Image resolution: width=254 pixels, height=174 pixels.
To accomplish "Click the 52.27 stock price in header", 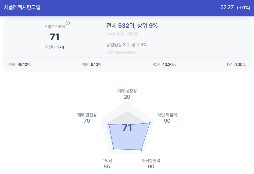I will 227,7.
